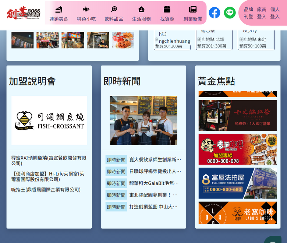
Task: Click the 即時新聞 section heading
Action: tap(122, 81)
